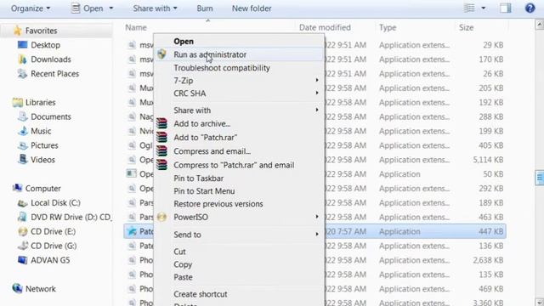
Task: Expand the Open button dropdown arrow
Action: pyautogui.click(x=111, y=8)
